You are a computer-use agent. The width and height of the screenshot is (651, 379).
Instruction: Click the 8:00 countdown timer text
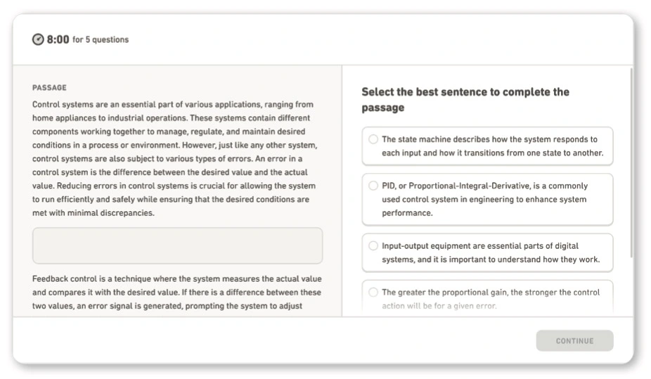(x=58, y=39)
